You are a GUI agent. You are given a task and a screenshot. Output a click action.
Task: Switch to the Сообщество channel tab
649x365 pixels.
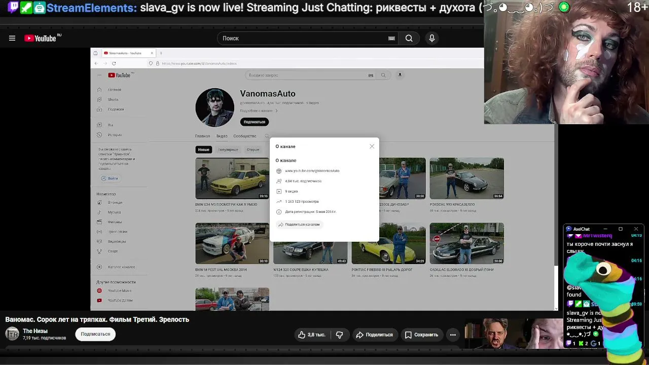point(245,136)
